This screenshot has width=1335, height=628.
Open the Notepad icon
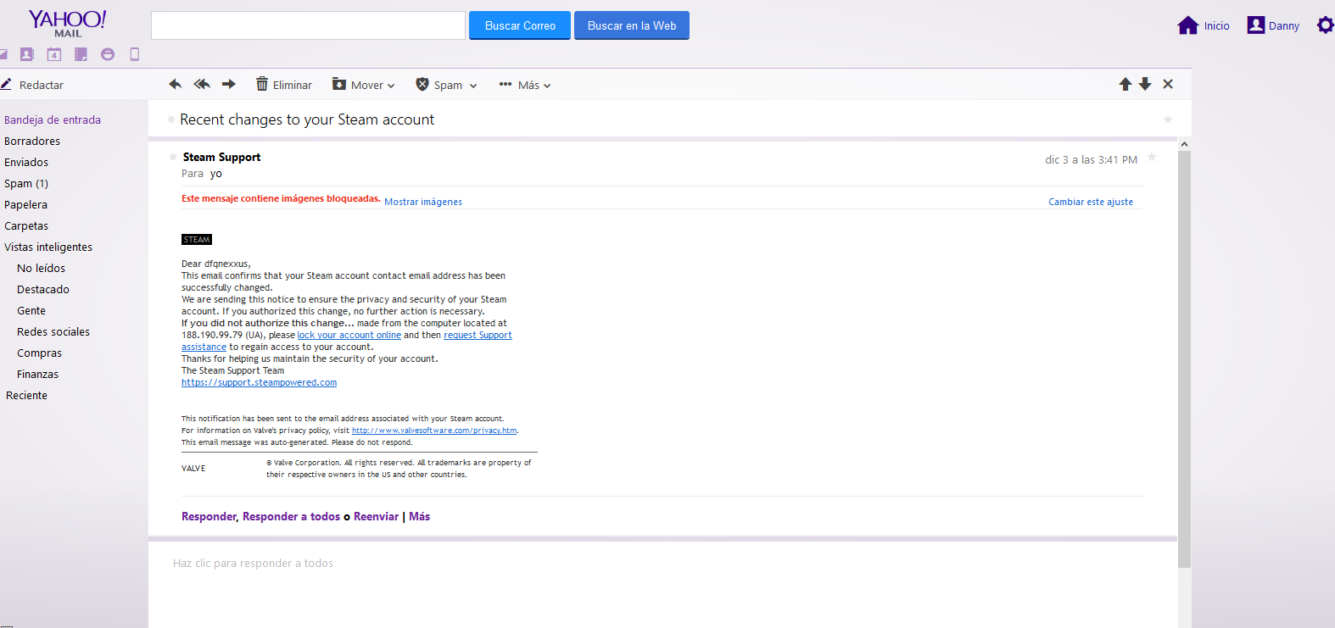[81, 54]
